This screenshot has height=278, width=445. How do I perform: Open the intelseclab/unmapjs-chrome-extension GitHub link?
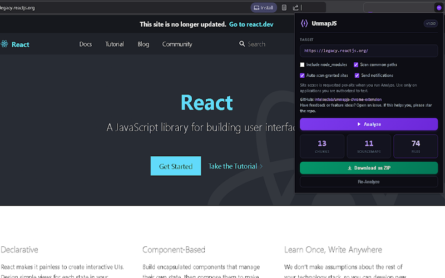pos(348,100)
